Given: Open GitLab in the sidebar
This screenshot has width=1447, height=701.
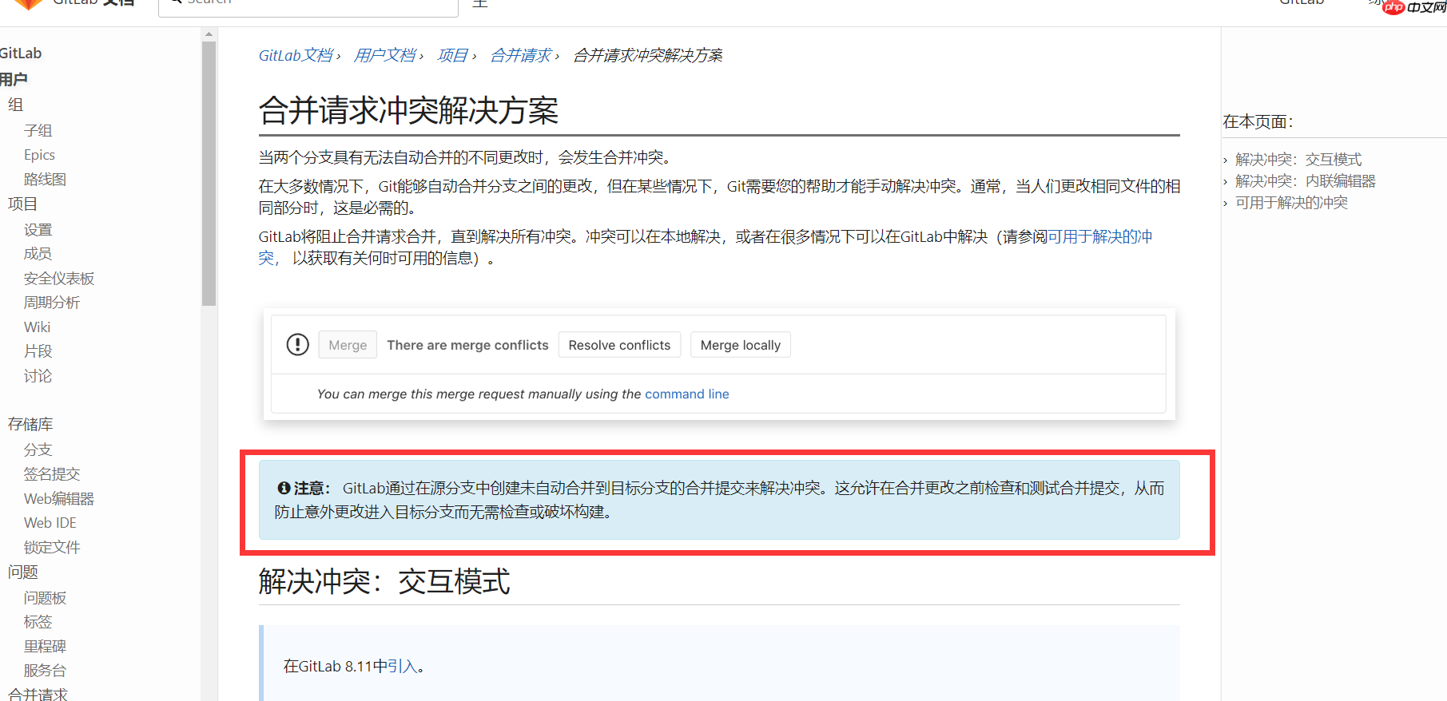Looking at the screenshot, I should pyautogui.click(x=21, y=53).
